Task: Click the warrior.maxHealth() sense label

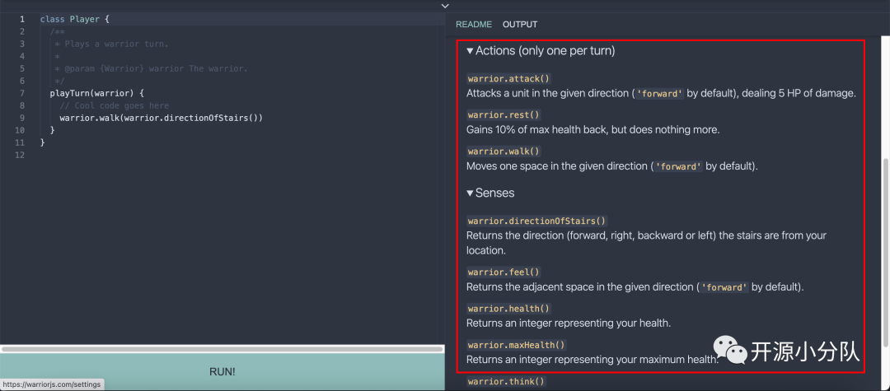Action: click(516, 345)
